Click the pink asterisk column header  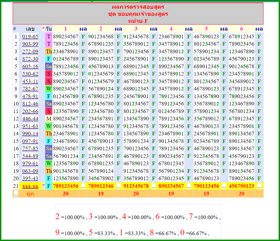pyautogui.click(x=43, y=29)
